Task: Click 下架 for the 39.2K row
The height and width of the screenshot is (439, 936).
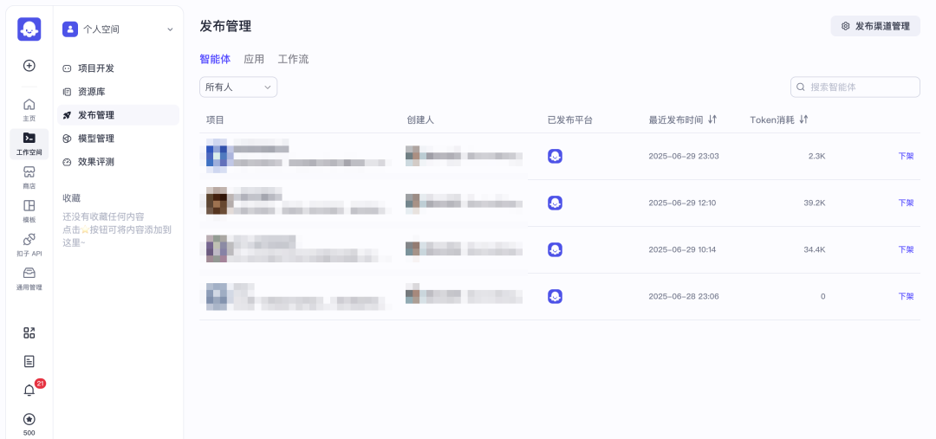Action: coord(906,203)
